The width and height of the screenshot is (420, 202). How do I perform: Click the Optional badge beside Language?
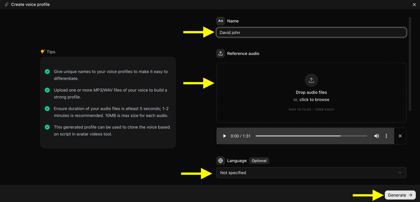click(259, 161)
